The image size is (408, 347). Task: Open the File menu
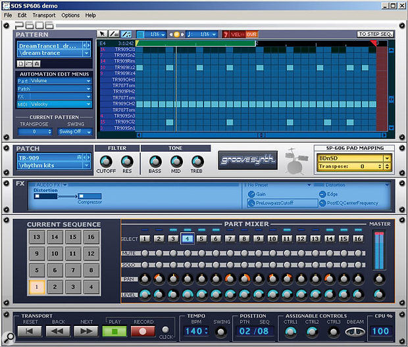point(8,15)
